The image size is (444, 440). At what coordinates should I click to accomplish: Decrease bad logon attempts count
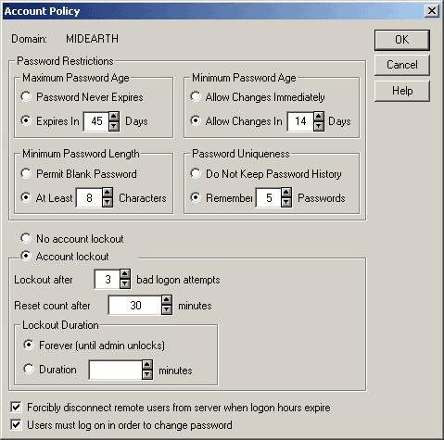coord(125,283)
